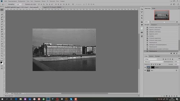
Task: Toggle lock all padlock icon
Action: point(160,64)
